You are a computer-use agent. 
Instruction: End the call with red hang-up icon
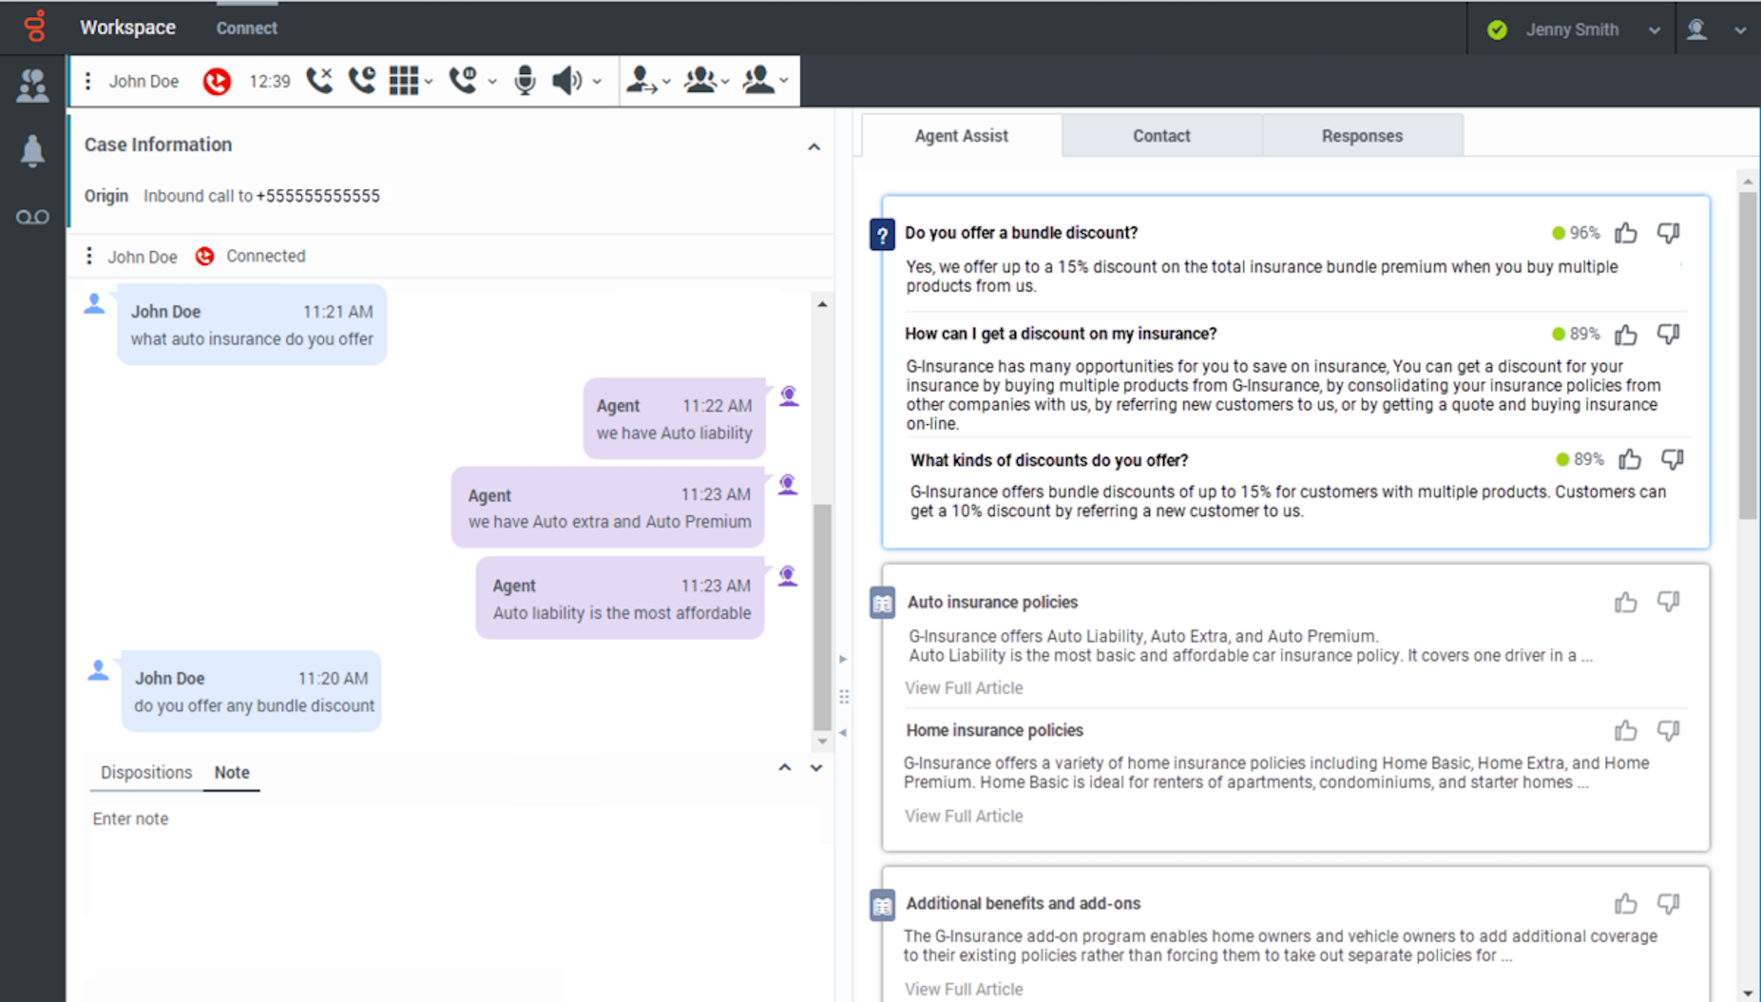coord(217,81)
